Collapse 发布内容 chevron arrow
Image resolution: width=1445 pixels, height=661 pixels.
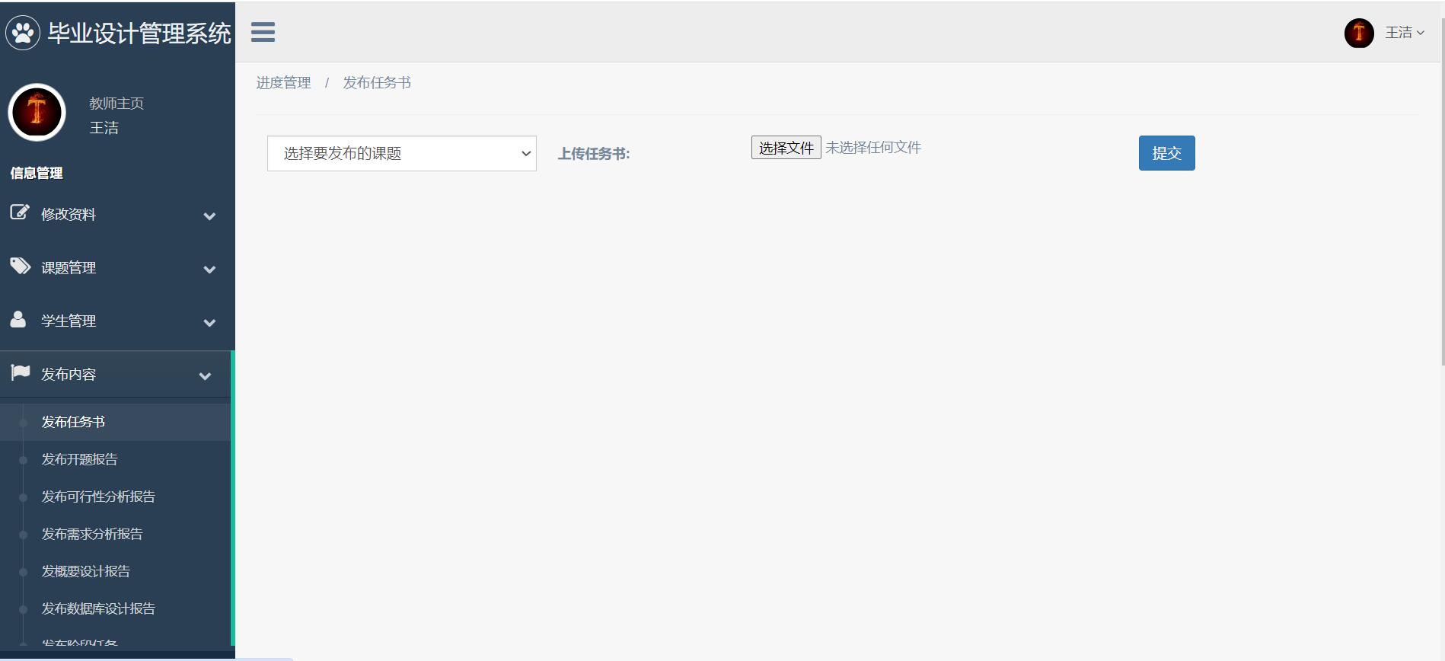point(205,376)
